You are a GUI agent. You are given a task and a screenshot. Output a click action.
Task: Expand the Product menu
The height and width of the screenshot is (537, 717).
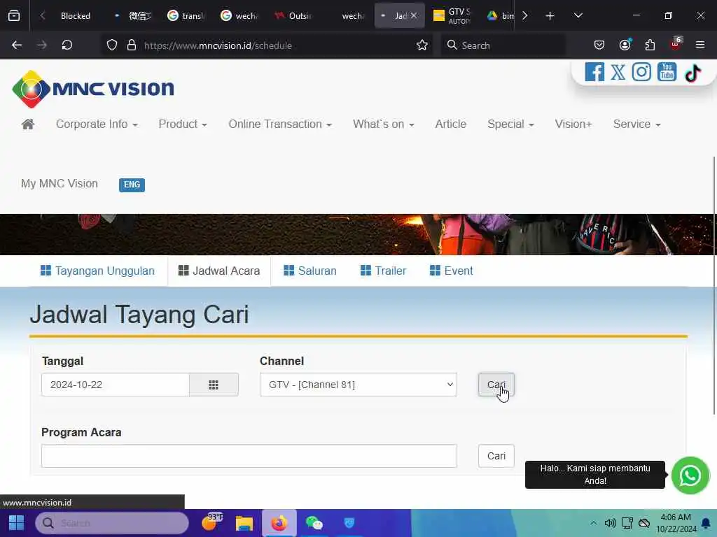[183, 124]
